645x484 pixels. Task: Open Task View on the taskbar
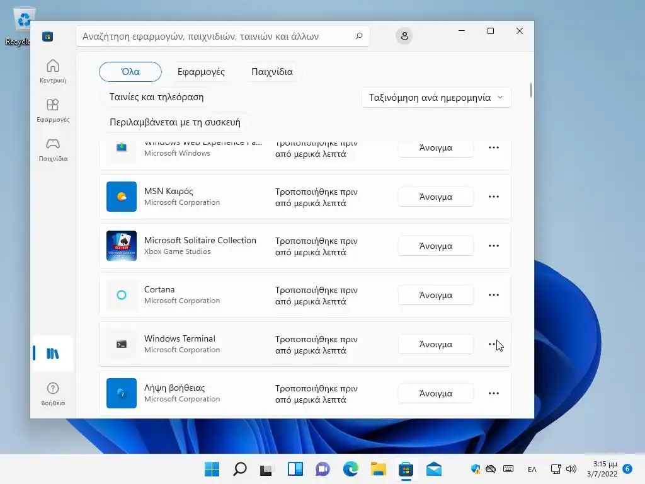click(x=266, y=469)
